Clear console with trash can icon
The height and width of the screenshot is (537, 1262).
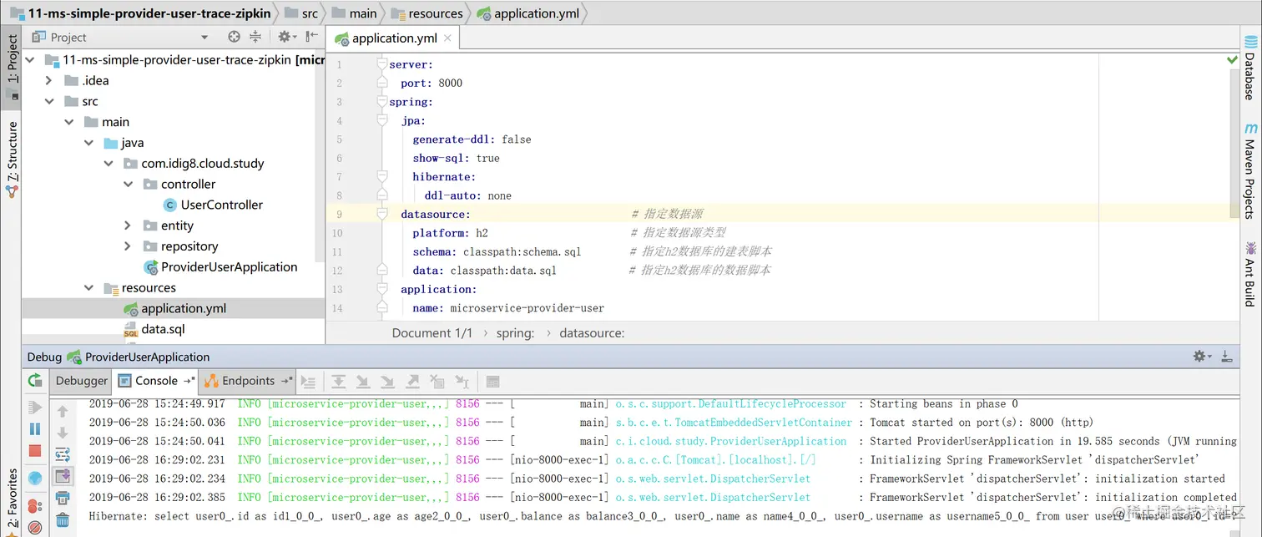(63, 520)
